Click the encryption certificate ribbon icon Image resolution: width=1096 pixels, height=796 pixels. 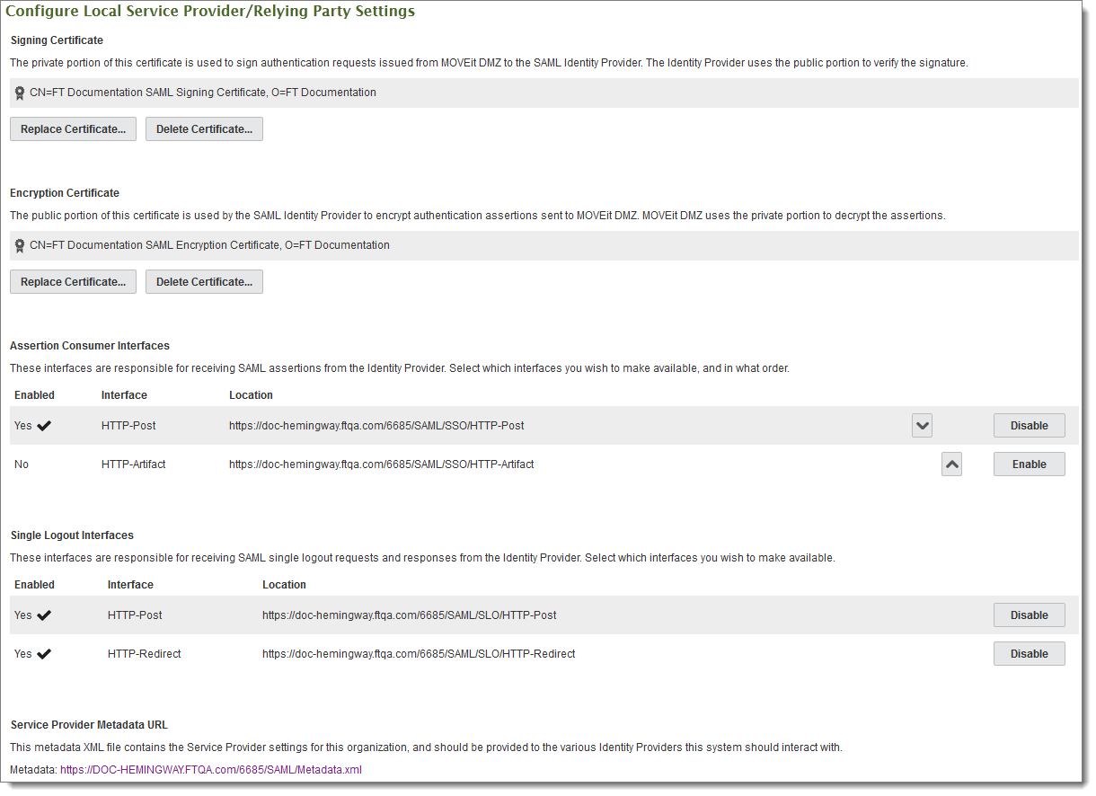(19, 244)
